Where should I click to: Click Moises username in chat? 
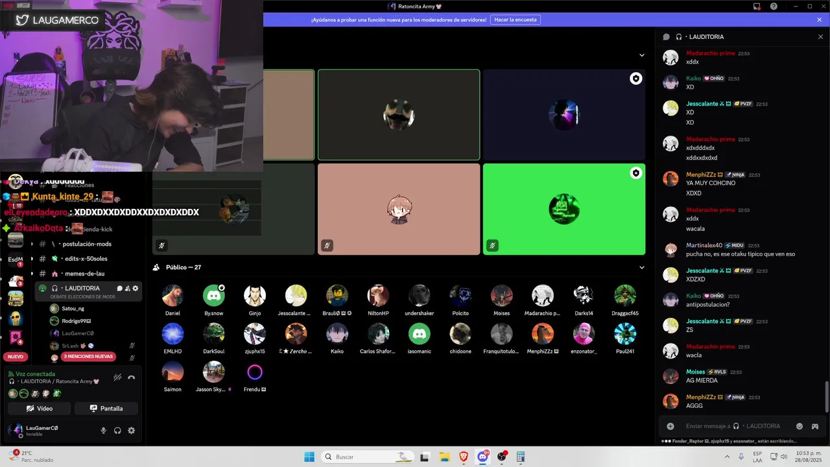pos(695,372)
